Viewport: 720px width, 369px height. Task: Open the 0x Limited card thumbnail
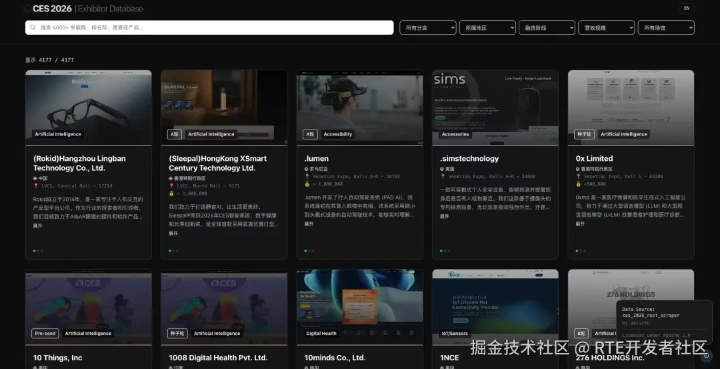pos(631,107)
